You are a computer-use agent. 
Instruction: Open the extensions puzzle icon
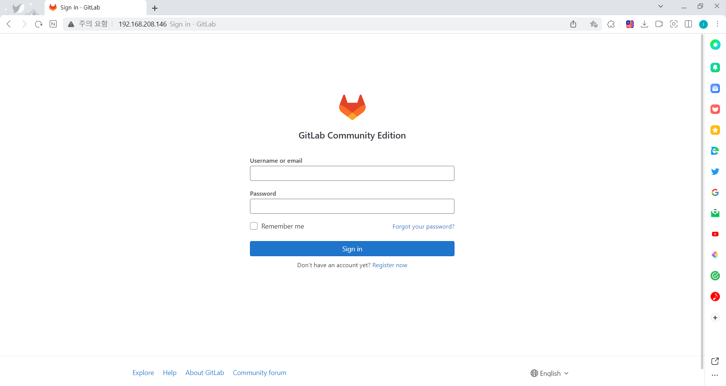(611, 24)
